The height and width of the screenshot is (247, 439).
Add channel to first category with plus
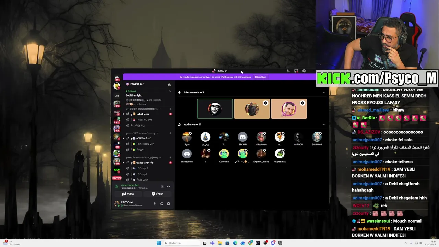click(x=170, y=109)
